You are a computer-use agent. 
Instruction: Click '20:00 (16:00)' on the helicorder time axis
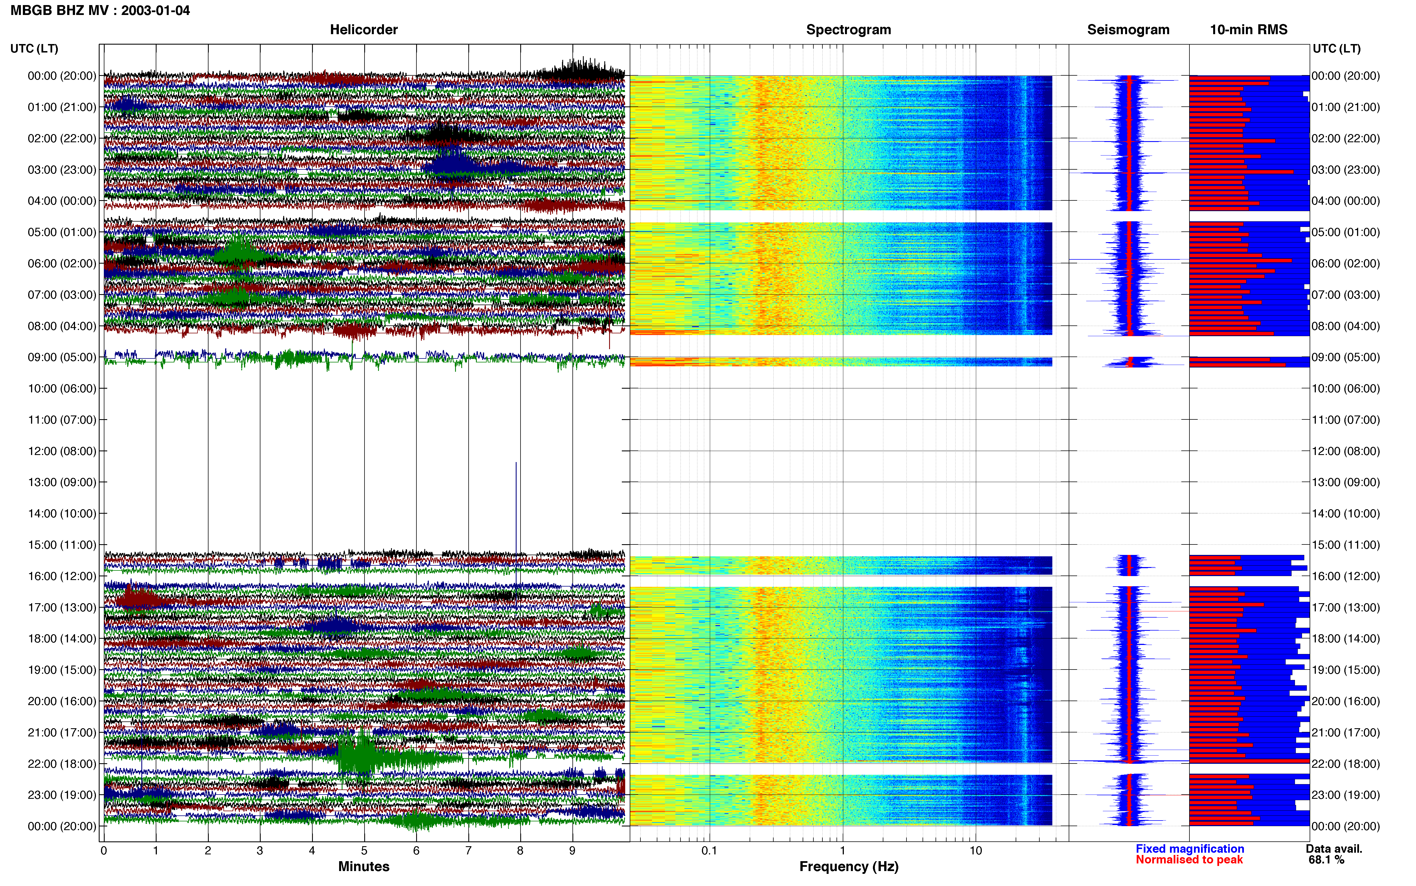click(62, 701)
